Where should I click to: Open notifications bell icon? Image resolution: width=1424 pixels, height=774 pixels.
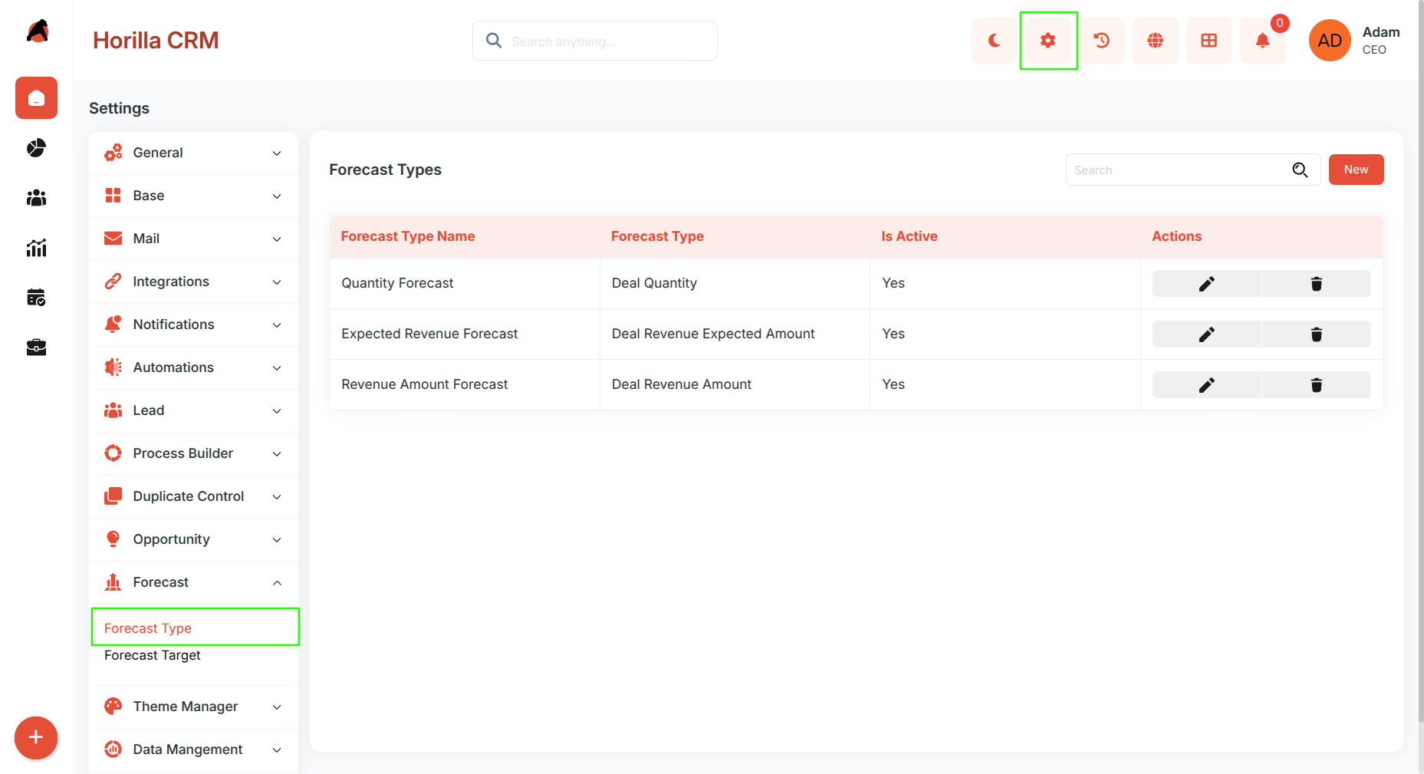[x=1263, y=41]
